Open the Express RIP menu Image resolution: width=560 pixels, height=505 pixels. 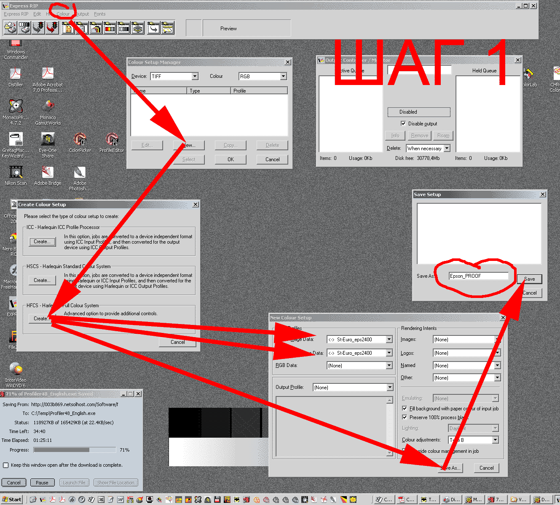[x=16, y=14]
